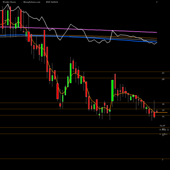Screen dimensions: 170x170
Task: Select the price axis label 14
Action: [163, 117]
